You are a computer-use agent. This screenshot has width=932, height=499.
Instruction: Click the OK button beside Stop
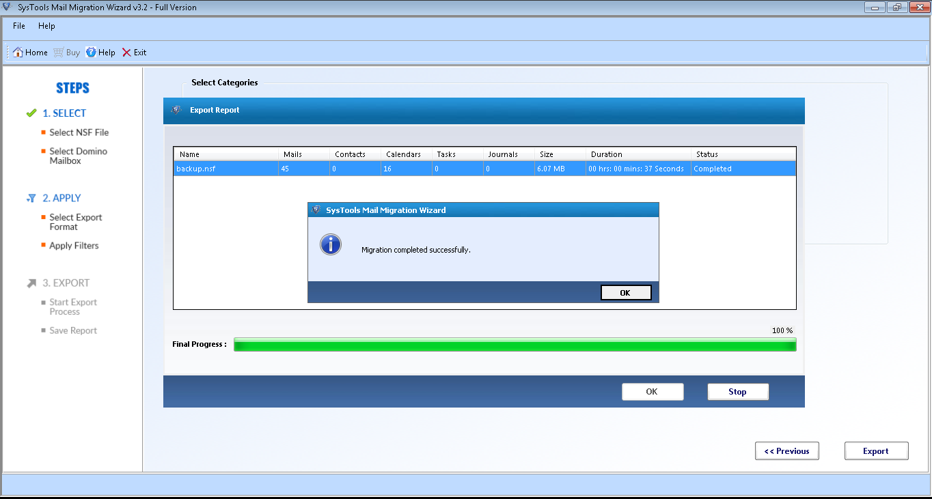[652, 392]
